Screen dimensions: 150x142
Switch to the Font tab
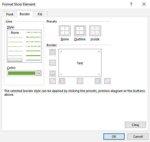pyautogui.click(x=10, y=14)
